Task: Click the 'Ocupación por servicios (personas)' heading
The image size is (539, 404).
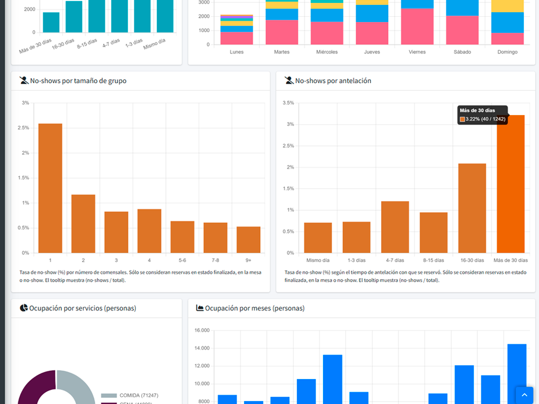Action: click(x=82, y=308)
